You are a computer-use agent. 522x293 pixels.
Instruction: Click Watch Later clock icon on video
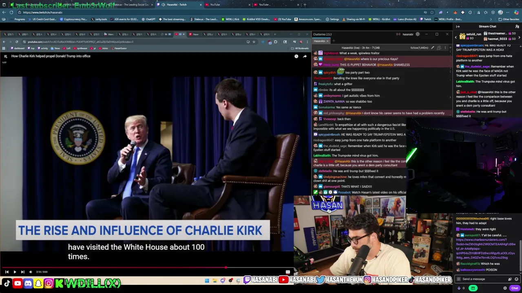coord(296,56)
